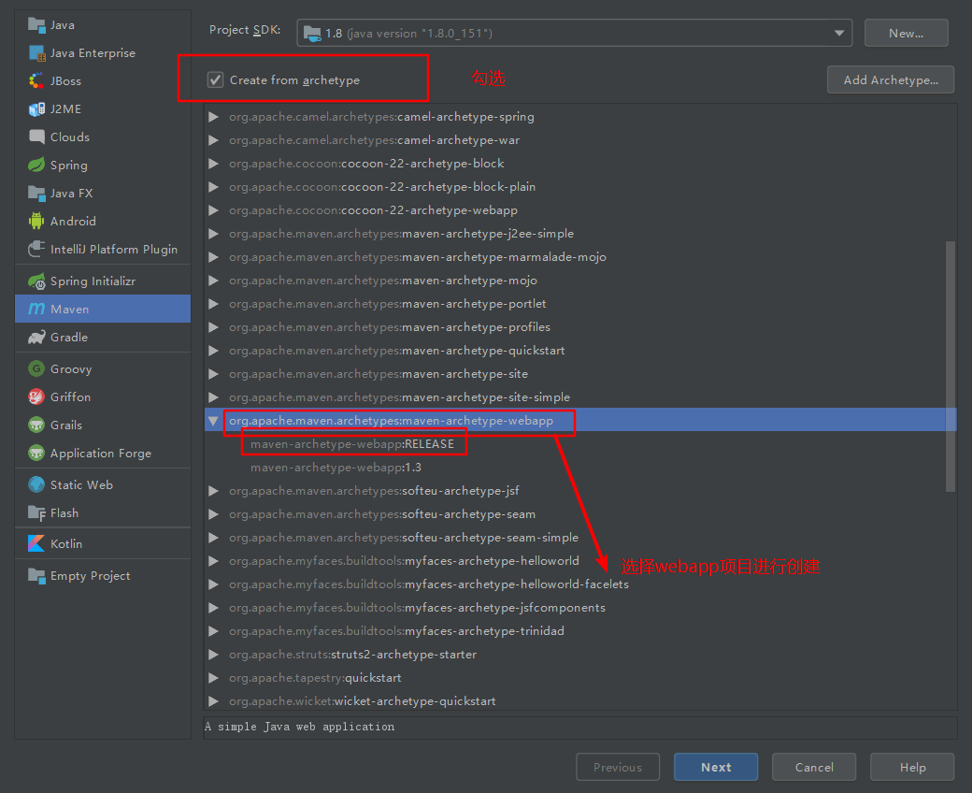This screenshot has height=793, width=972.
Task: Select the Griffon icon
Action: tap(36, 396)
